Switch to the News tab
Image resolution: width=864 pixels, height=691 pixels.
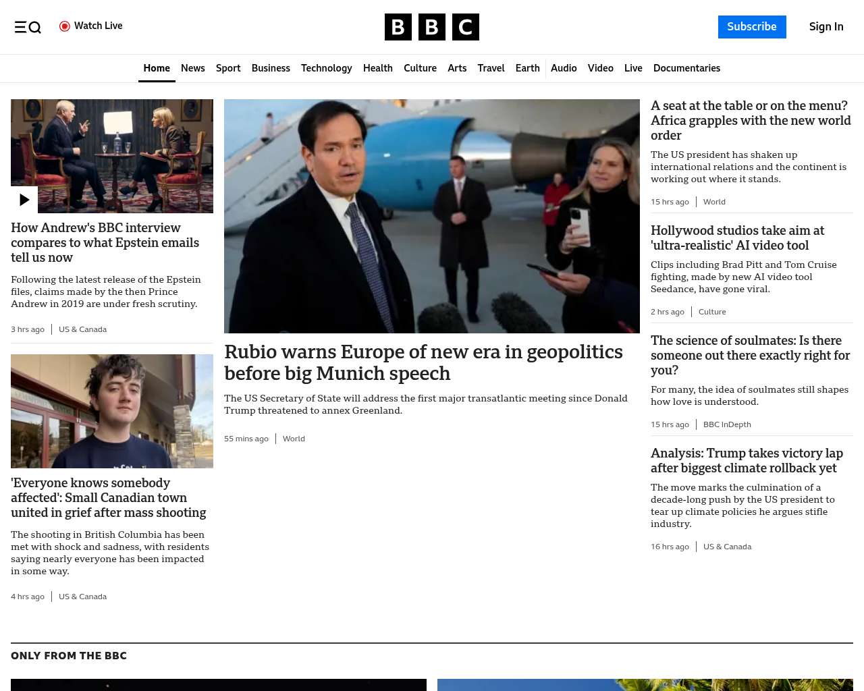[192, 68]
